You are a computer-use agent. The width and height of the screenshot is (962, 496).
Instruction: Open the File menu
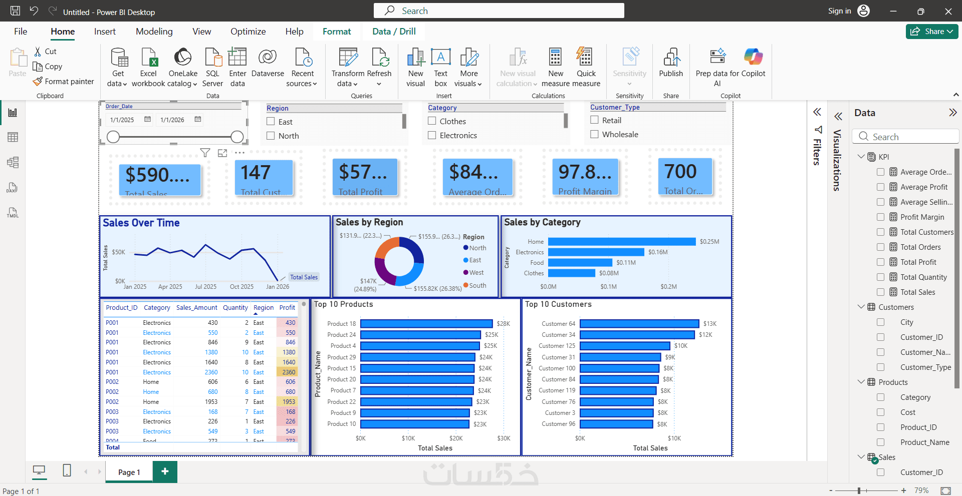[21, 32]
